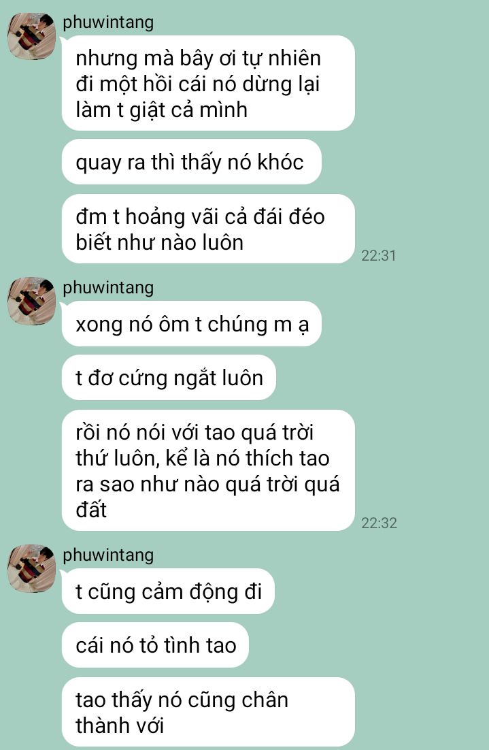Select the message starting 'nhưng mà bây ơi'
Image resolution: width=489 pixels, height=750 pixels.
tap(208, 83)
